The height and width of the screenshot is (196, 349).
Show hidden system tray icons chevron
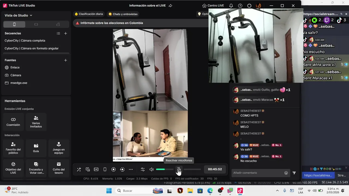(277, 191)
